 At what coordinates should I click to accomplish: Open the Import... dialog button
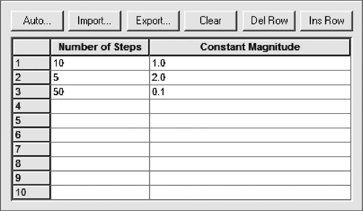(x=94, y=21)
